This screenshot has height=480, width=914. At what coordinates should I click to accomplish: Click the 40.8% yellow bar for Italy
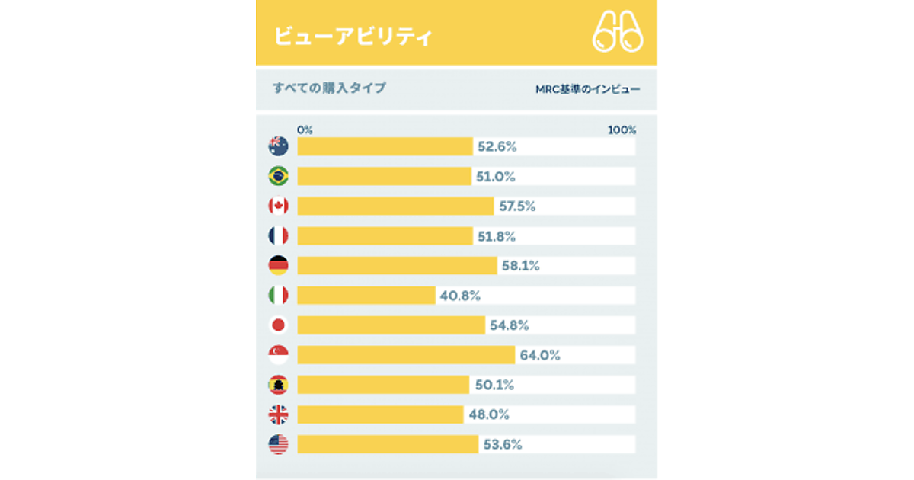[x=366, y=295]
